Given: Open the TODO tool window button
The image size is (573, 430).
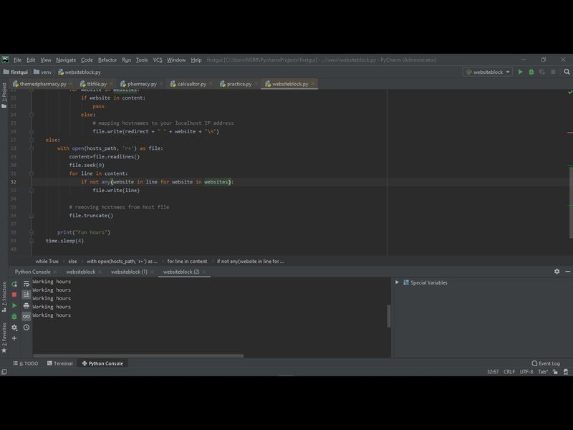Looking at the screenshot, I should 26,363.
